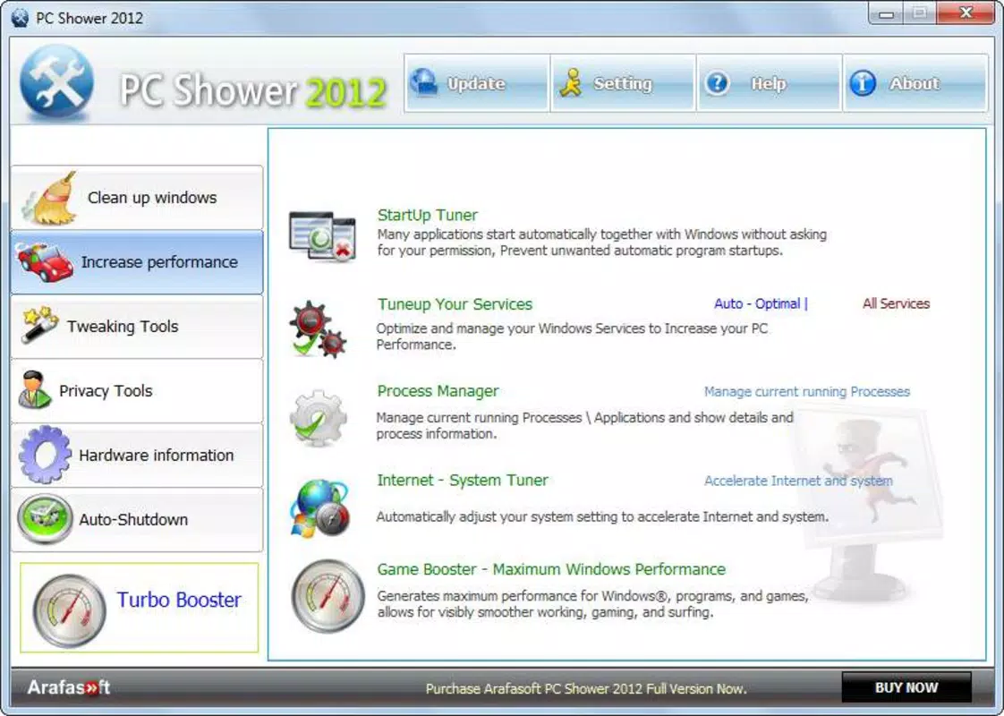The height and width of the screenshot is (716, 1004).
Task: Open the Help toolbar button
Action: point(769,83)
